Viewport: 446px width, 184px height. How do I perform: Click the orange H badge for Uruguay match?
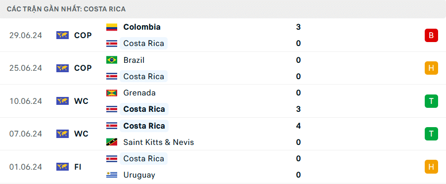[x=431, y=167]
